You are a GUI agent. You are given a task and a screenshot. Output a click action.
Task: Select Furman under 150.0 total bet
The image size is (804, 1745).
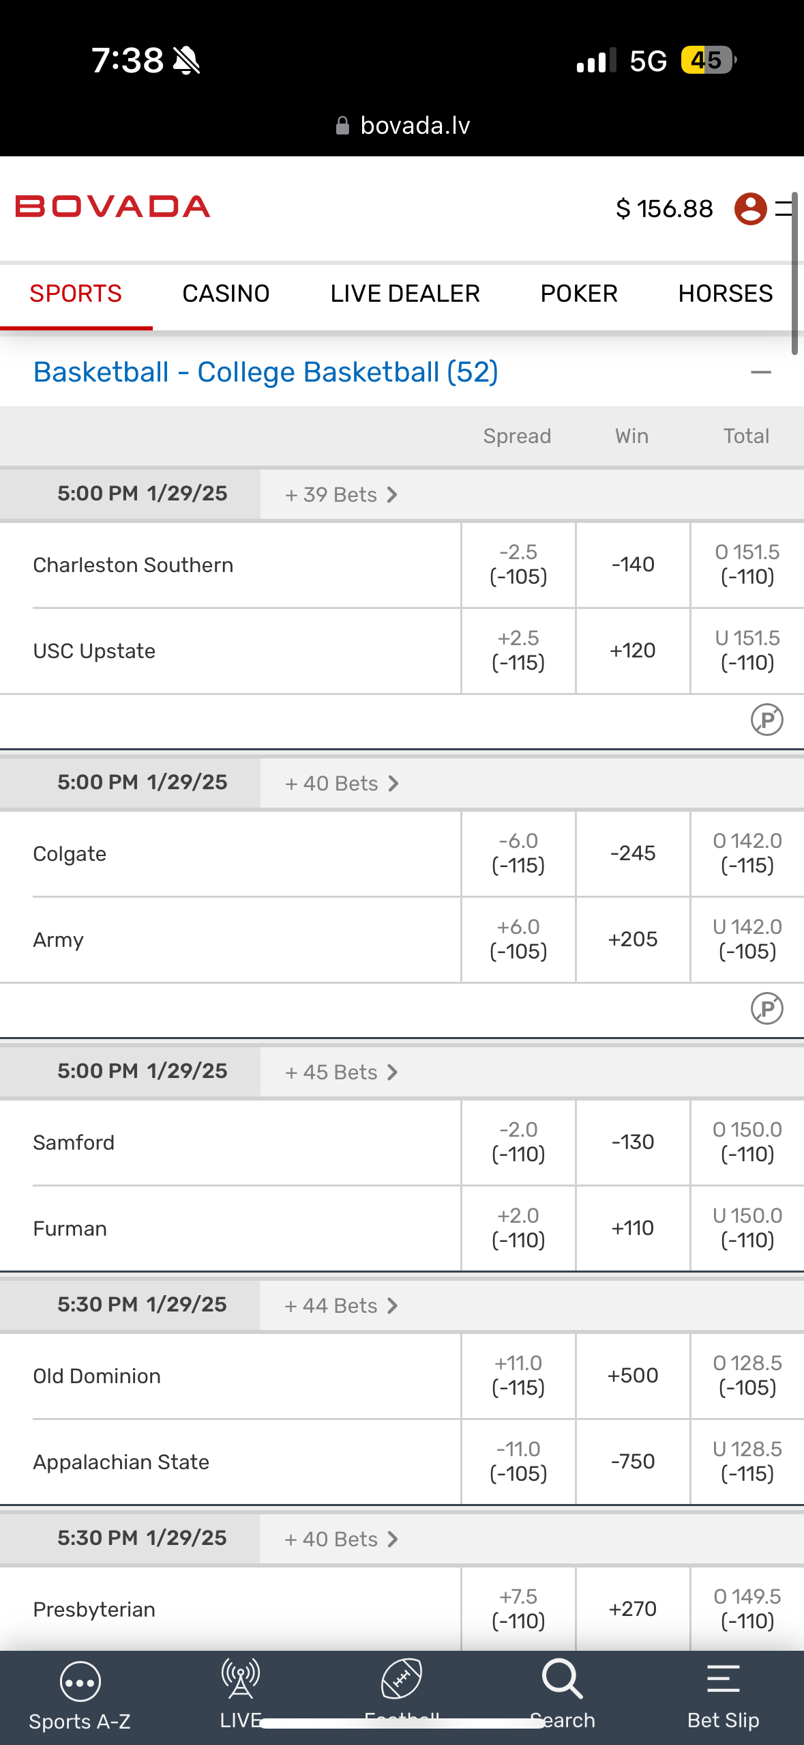[747, 1228]
